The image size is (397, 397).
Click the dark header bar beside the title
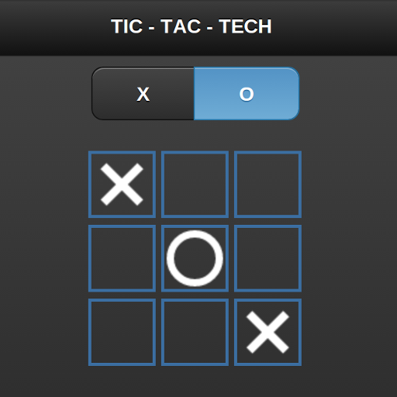tap(333, 27)
